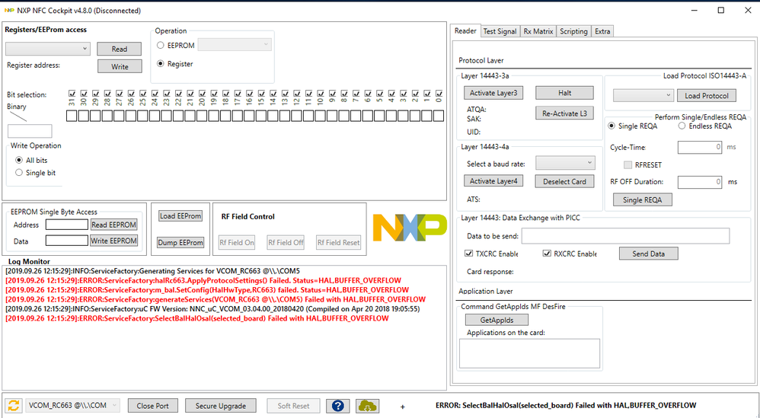This screenshot has height=418, width=760.
Task: Click the Deselect Card button
Action: pos(564,182)
